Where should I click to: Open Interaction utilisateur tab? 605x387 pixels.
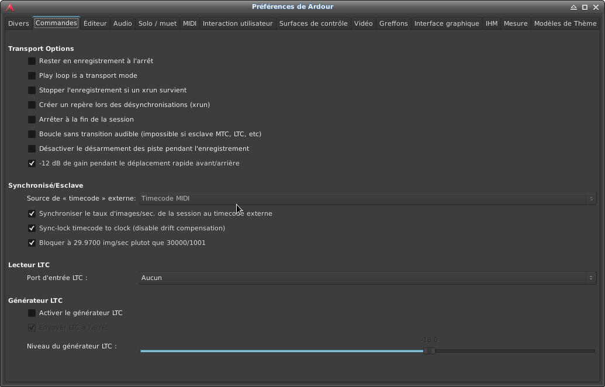click(238, 23)
